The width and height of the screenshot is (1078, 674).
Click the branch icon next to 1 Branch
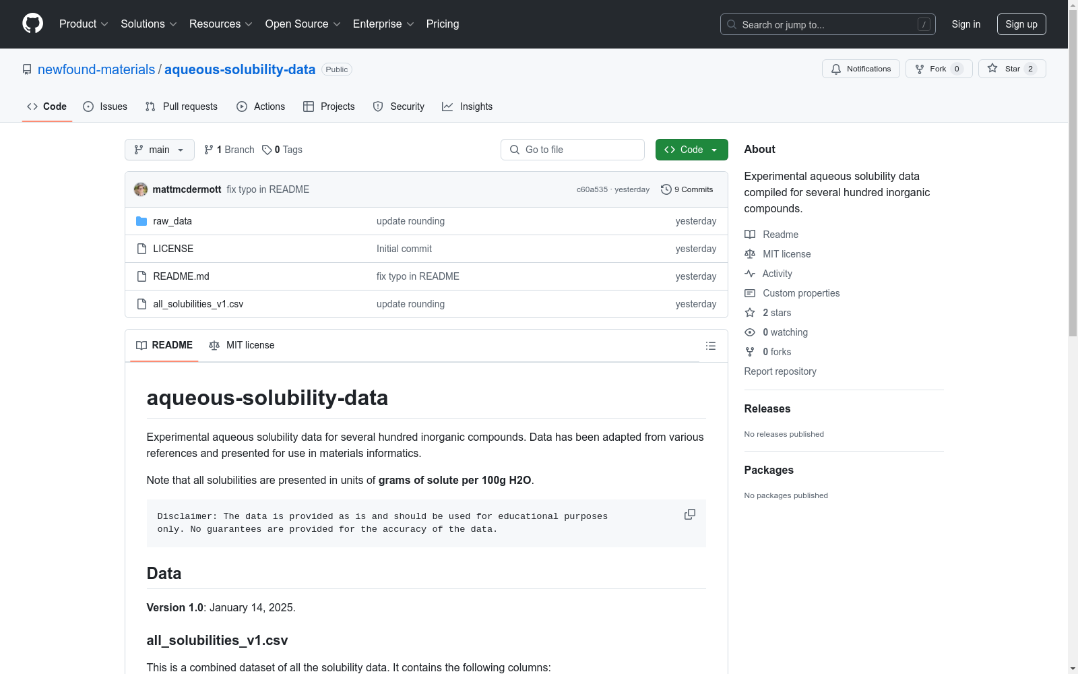[209, 150]
